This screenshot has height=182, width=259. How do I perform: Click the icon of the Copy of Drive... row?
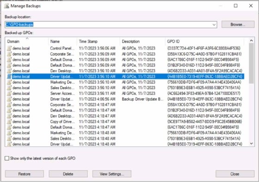click(9, 122)
